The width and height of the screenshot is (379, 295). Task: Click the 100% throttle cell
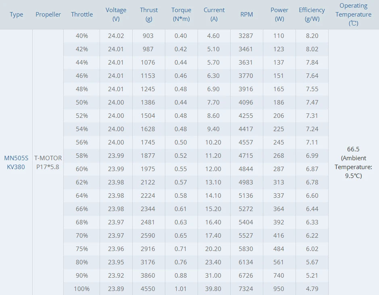pos(82,289)
